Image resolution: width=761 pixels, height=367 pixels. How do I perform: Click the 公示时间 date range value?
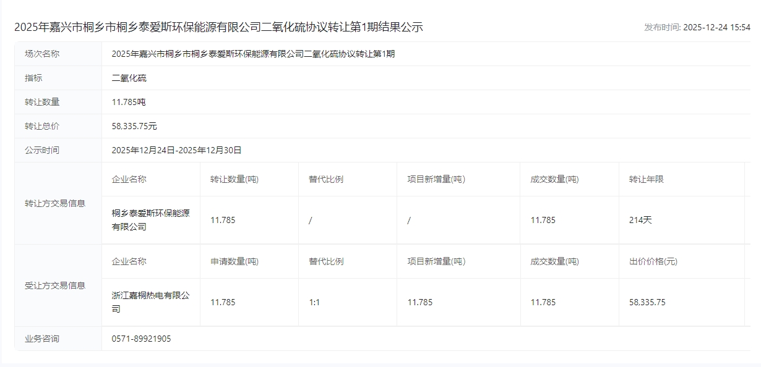click(176, 150)
